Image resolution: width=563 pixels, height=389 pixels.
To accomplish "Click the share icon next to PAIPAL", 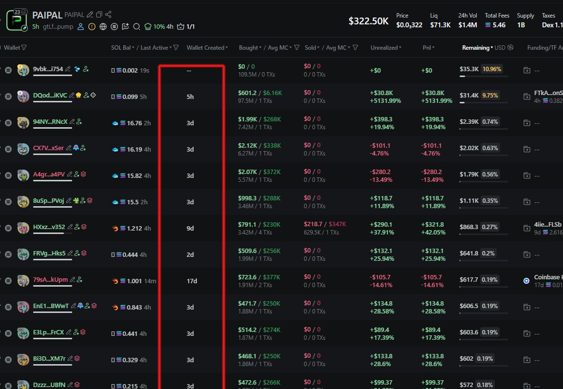I will coord(108,15).
